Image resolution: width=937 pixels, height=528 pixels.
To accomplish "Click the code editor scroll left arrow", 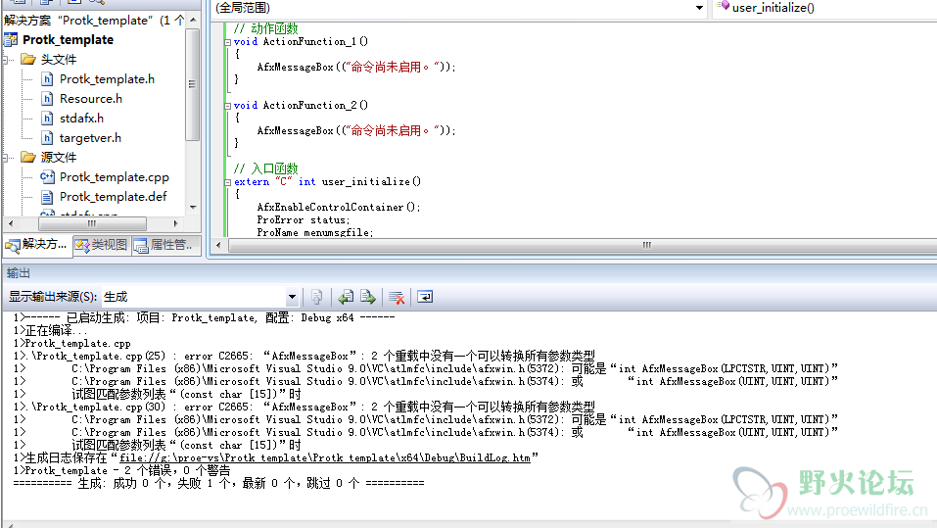I will pos(218,245).
